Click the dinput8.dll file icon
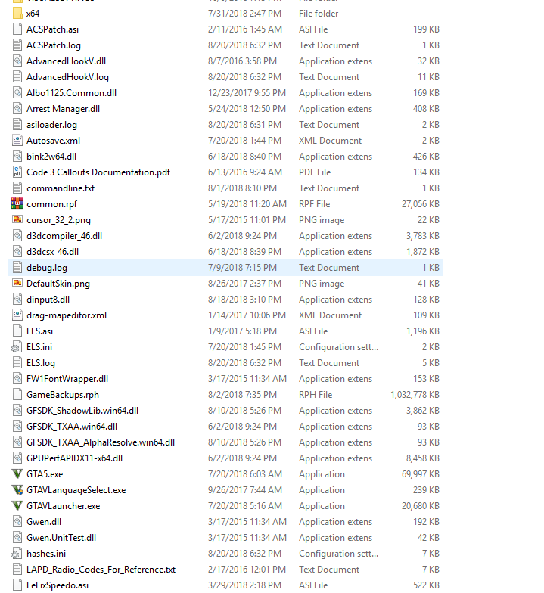Image resolution: width=544 pixels, height=593 pixels. pyautogui.click(x=17, y=300)
